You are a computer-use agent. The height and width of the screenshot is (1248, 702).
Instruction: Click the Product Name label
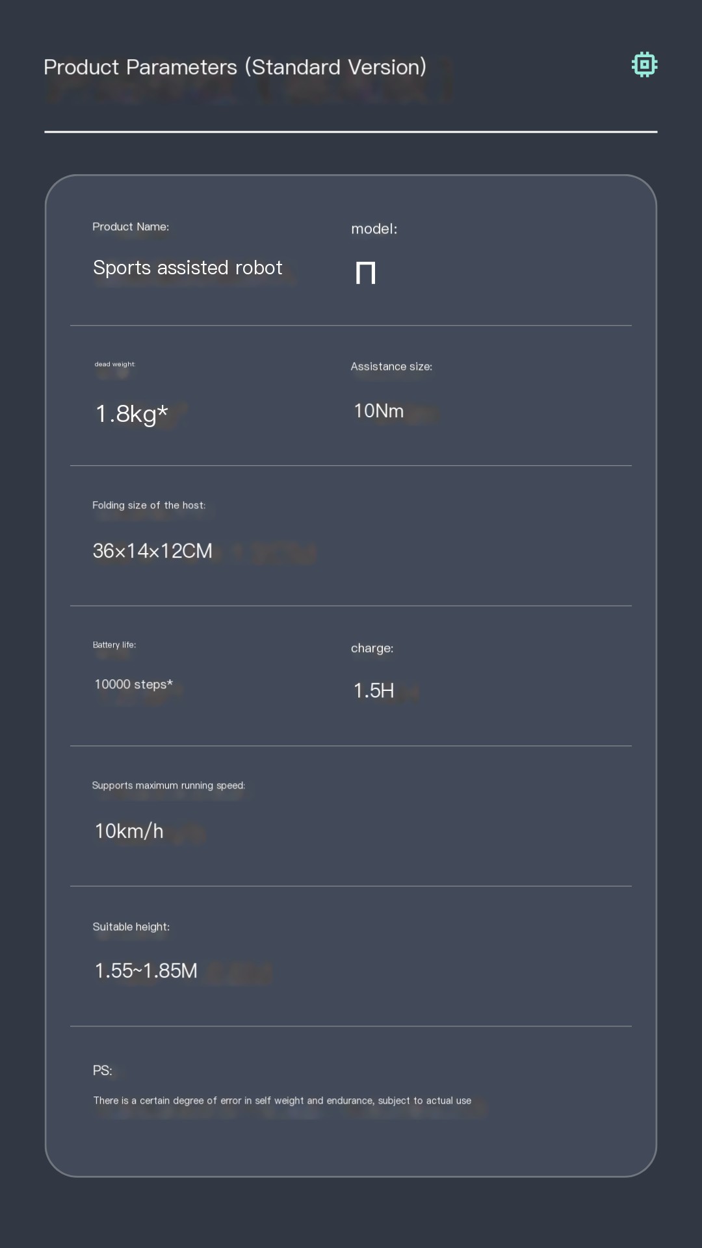pyautogui.click(x=131, y=226)
